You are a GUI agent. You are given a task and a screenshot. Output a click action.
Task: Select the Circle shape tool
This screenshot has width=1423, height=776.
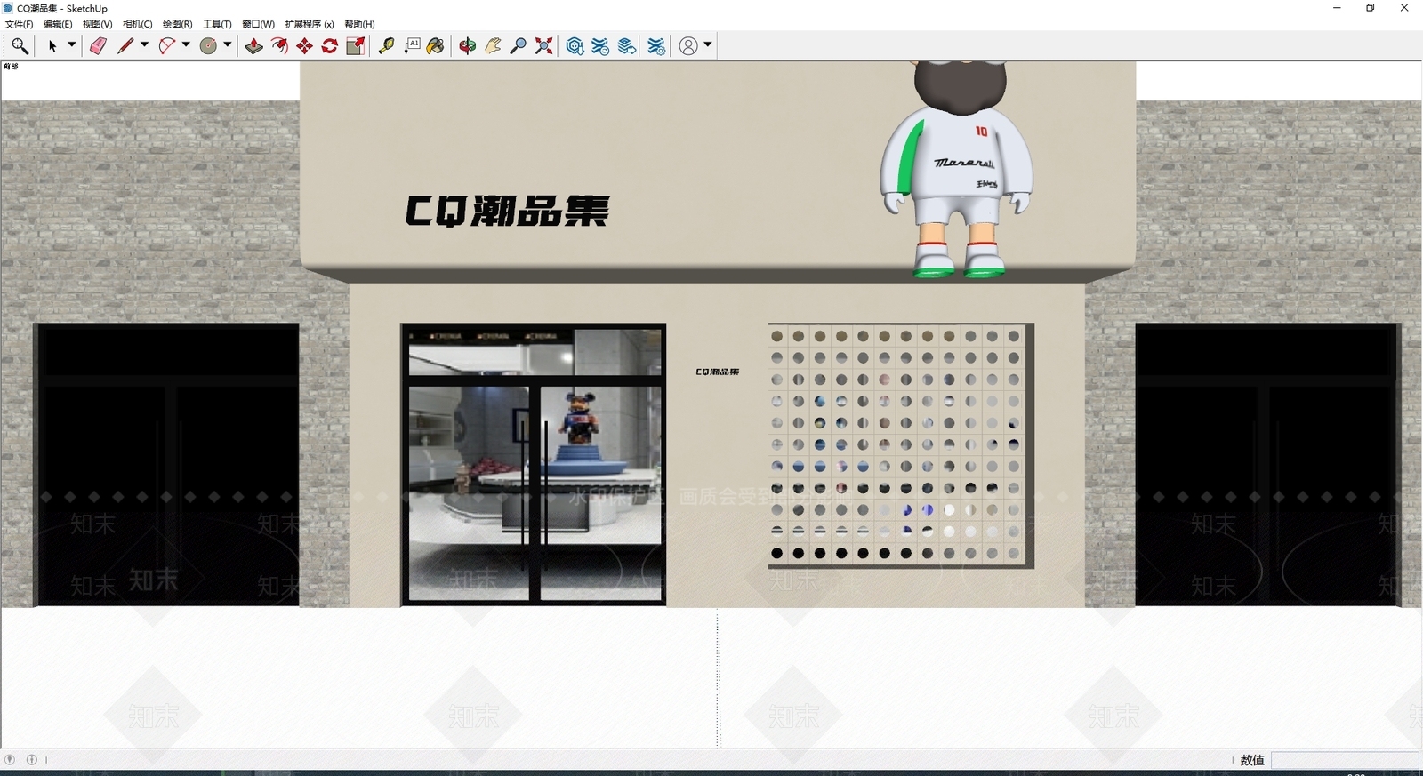coord(208,46)
